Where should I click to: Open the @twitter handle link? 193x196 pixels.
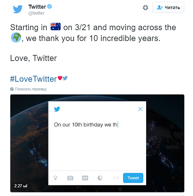point(36,13)
